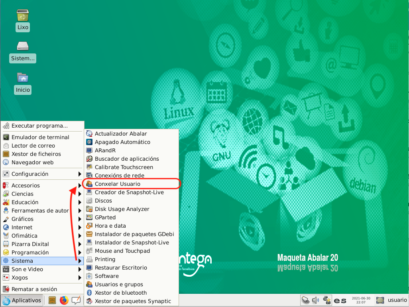Open the 'es' keyboard layout indicator
Image resolution: width=409 pixels, height=307 pixels.
[340, 301]
